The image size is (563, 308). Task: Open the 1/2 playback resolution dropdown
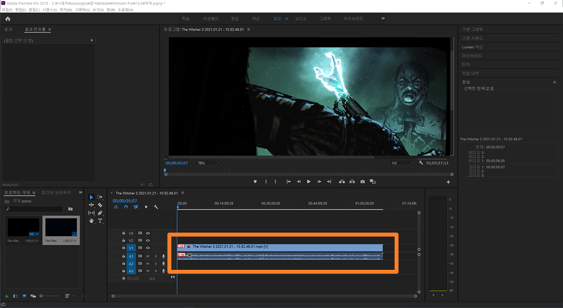[402, 163]
